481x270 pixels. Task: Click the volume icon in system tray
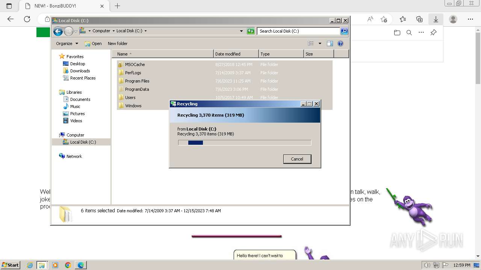427,265
